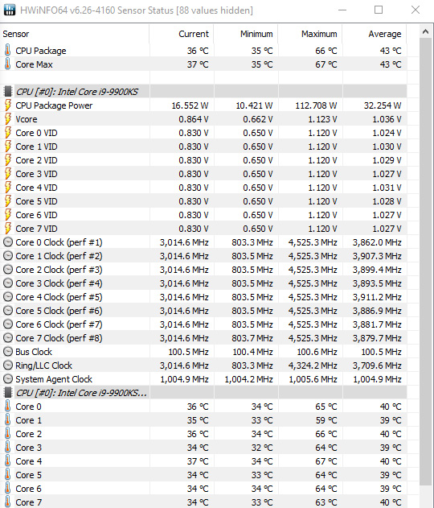Click the Core 4 temperature thermometer icon

coord(7,461)
